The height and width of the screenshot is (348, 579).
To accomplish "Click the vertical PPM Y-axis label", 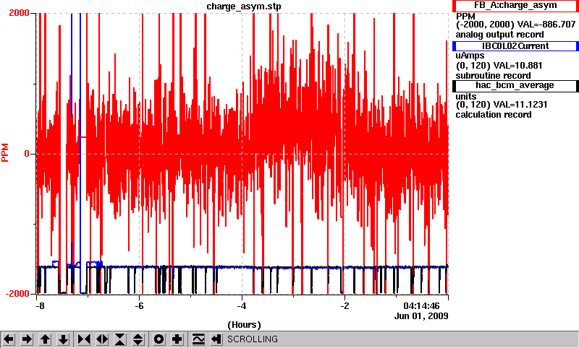I will [5, 153].
